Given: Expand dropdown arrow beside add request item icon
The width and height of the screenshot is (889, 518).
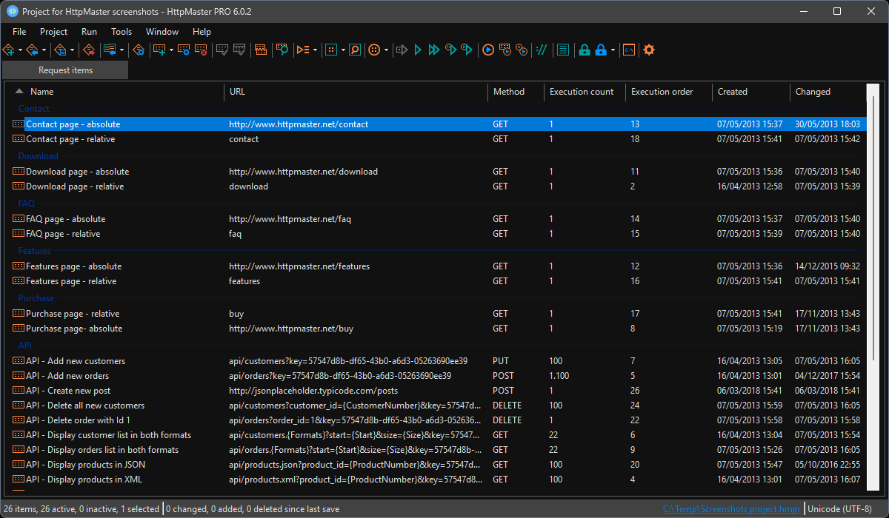Looking at the screenshot, I should pos(171,50).
